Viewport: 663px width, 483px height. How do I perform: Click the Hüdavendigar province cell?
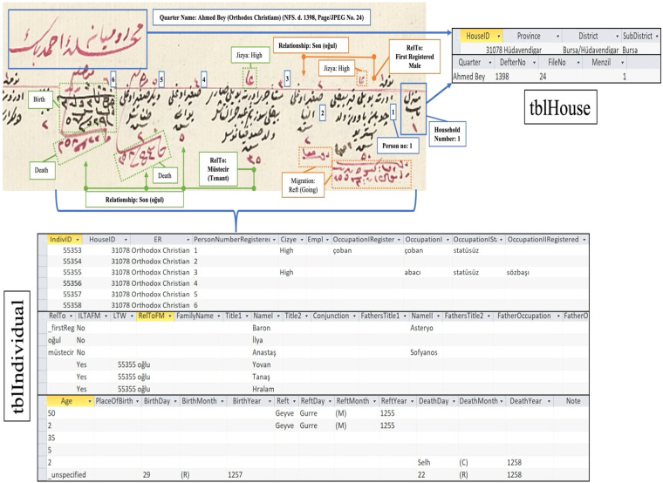tap(523, 51)
